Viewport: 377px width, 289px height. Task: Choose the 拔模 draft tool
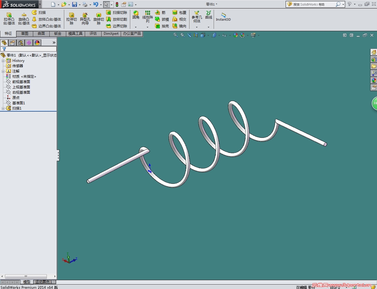coord(162,19)
